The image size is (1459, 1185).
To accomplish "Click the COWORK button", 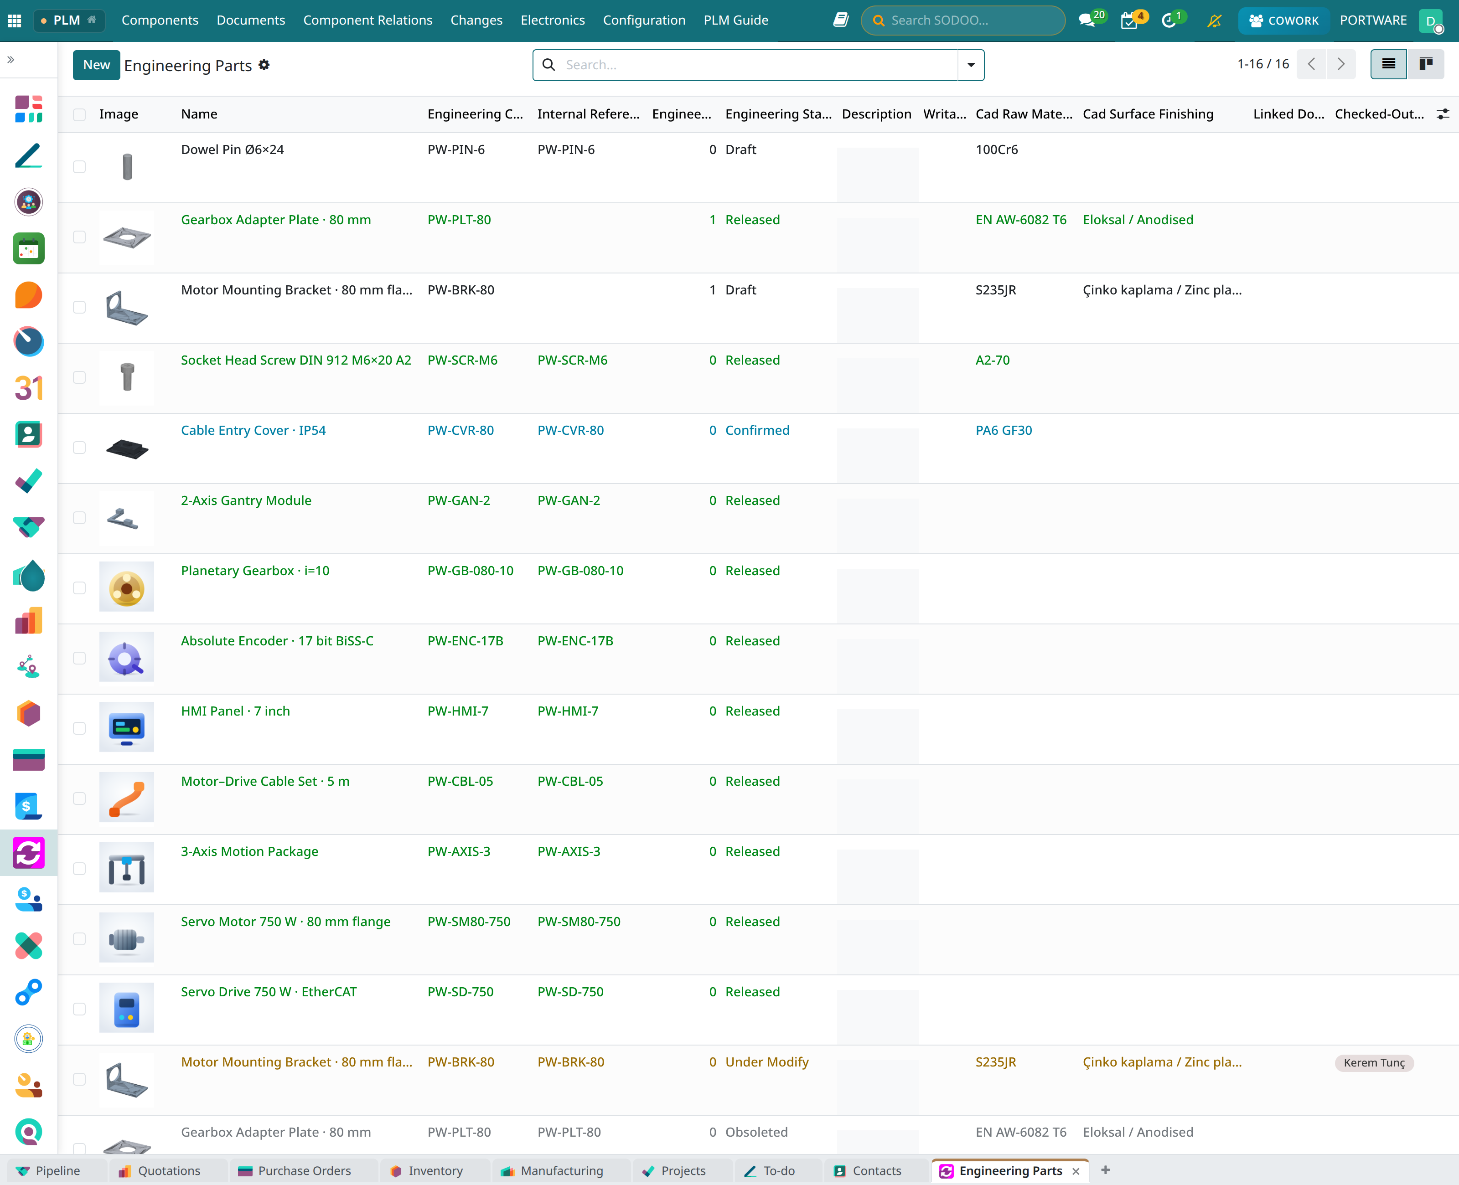I will tap(1283, 21).
